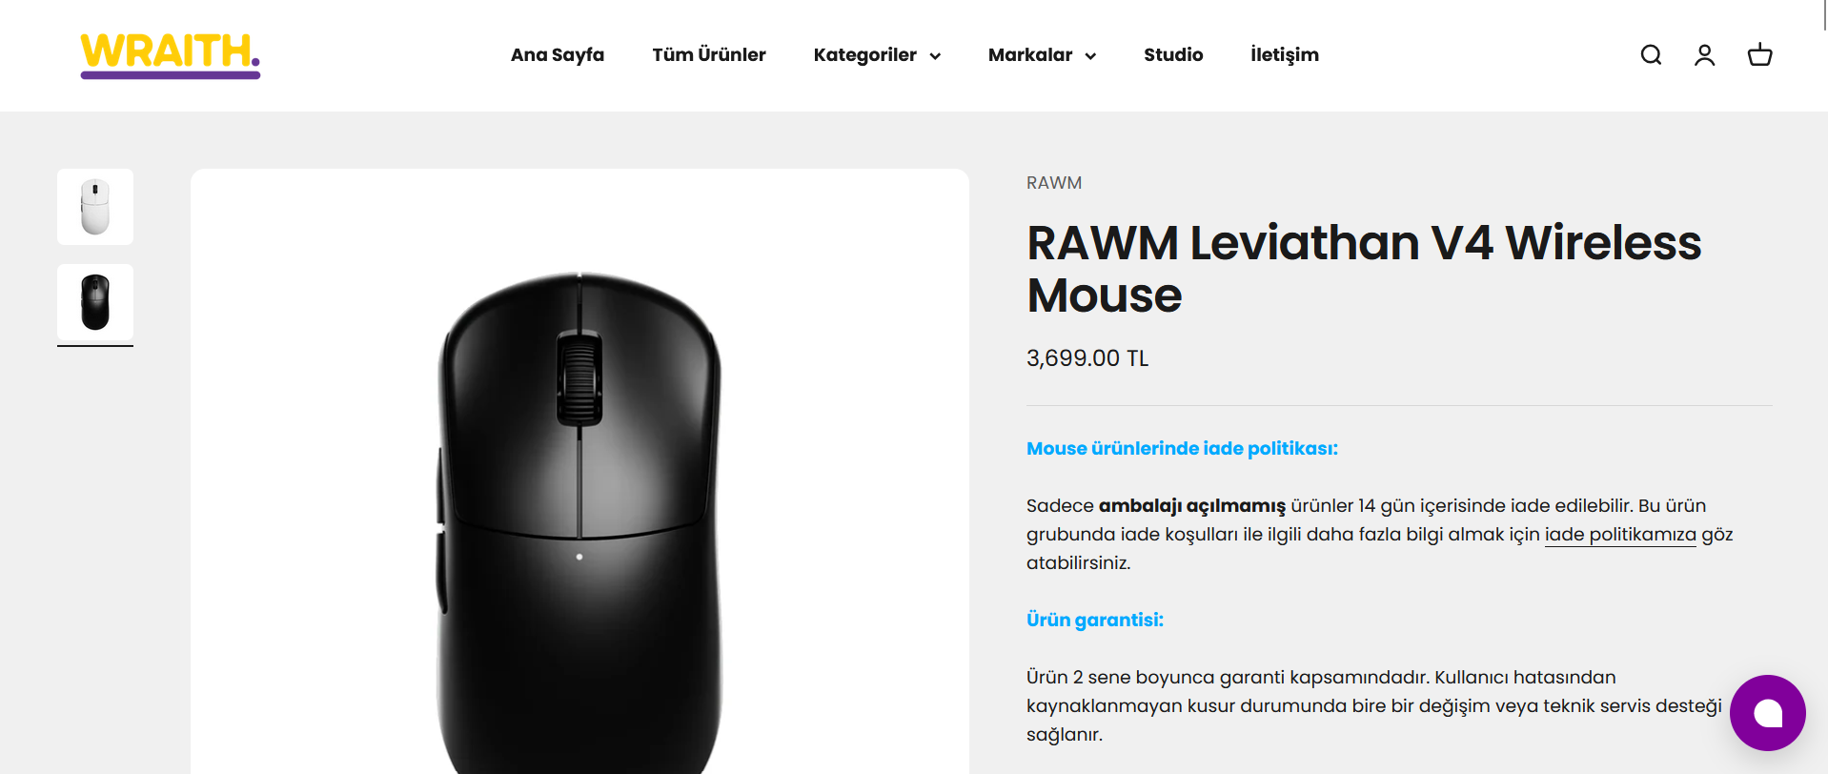Follow the iade politikamıza link
Image resolution: width=1828 pixels, height=774 pixels.
point(1620,535)
